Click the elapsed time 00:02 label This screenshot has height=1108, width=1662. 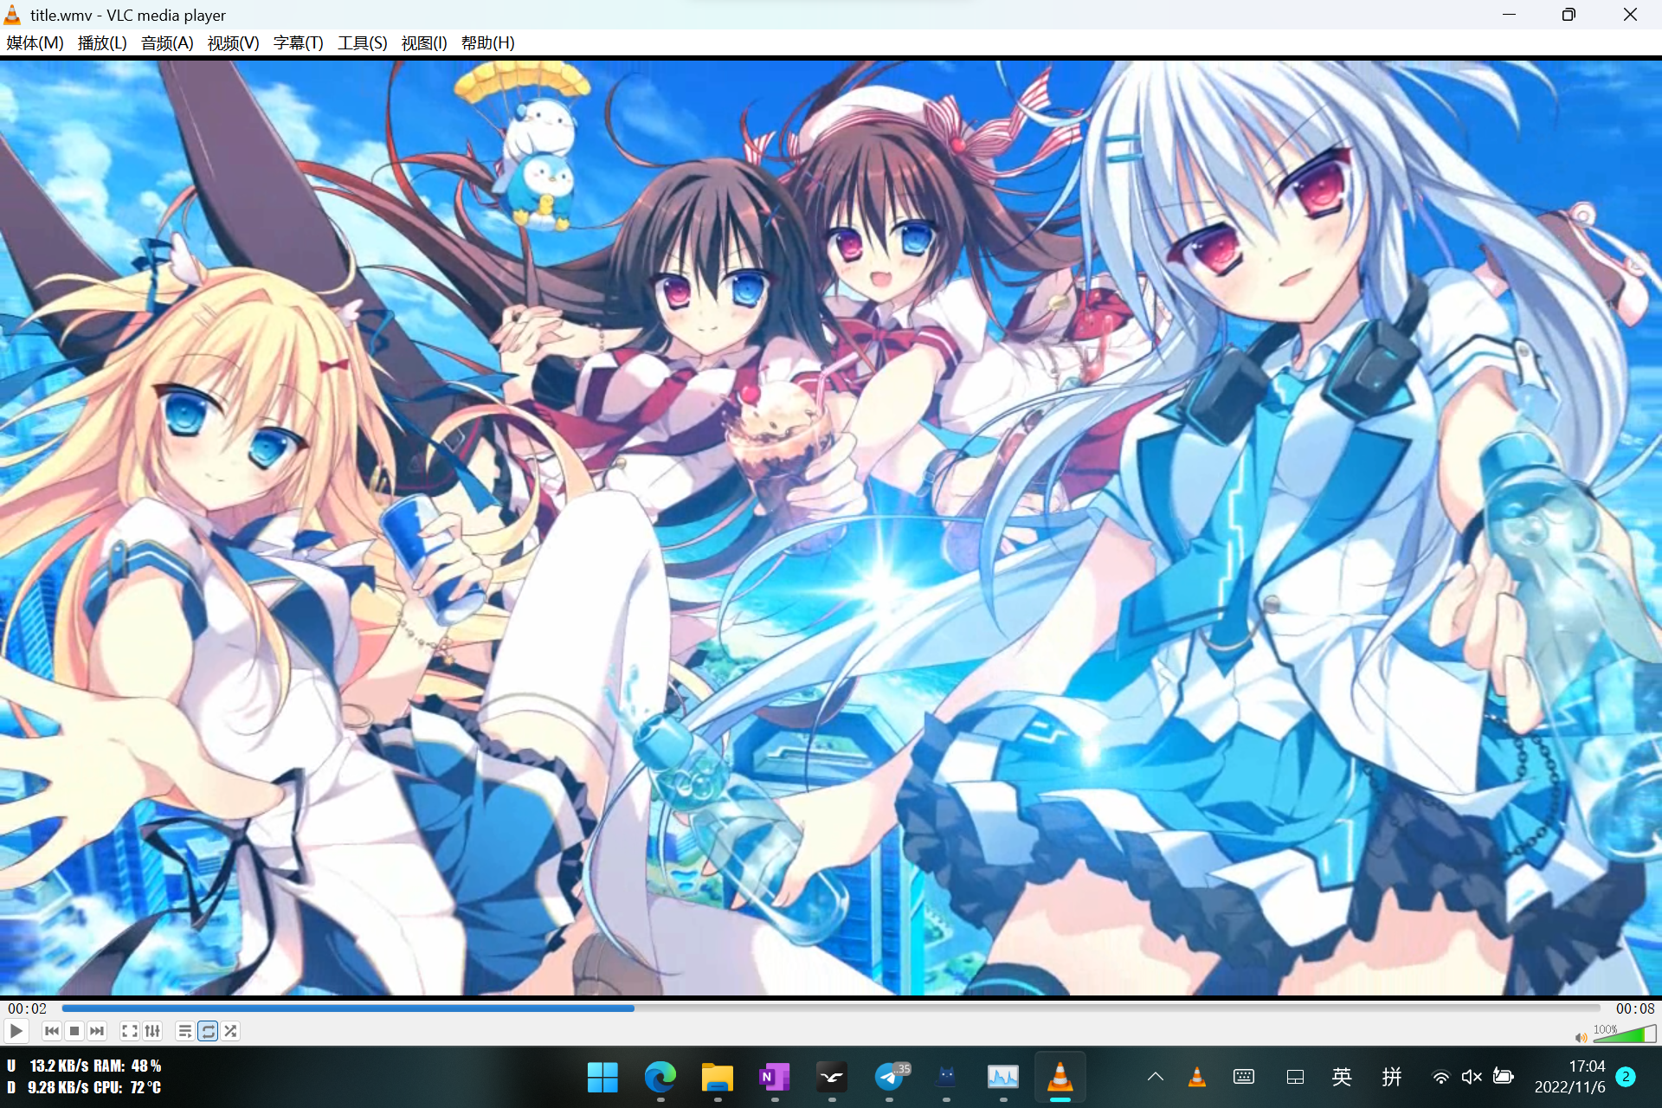[x=28, y=1008]
